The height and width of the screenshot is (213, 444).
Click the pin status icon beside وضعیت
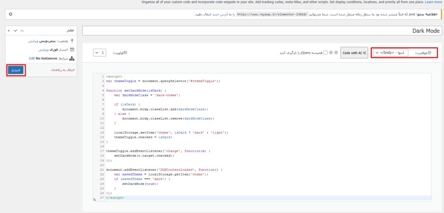[72, 41]
